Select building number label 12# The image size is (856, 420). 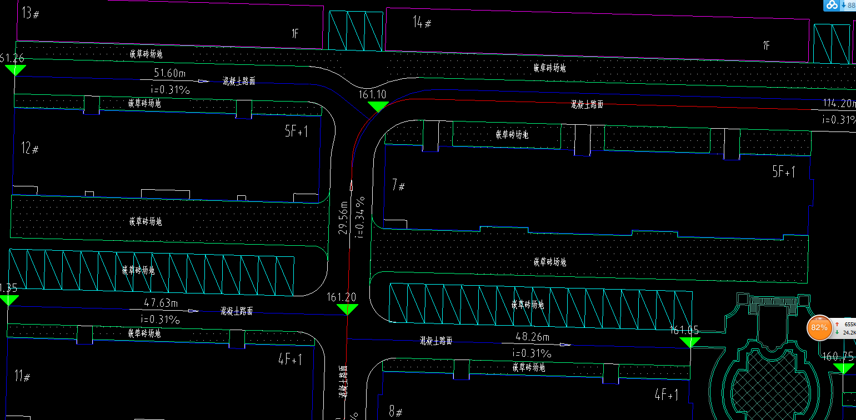pyautogui.click(x=30, y=149)
